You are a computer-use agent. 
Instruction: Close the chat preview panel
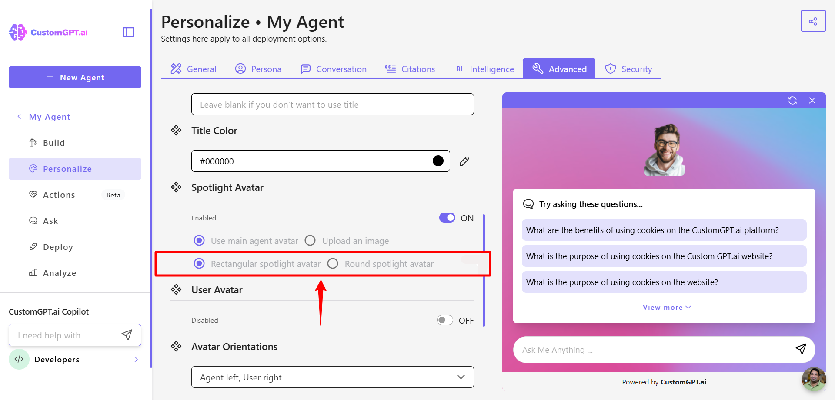coord(812,101)
